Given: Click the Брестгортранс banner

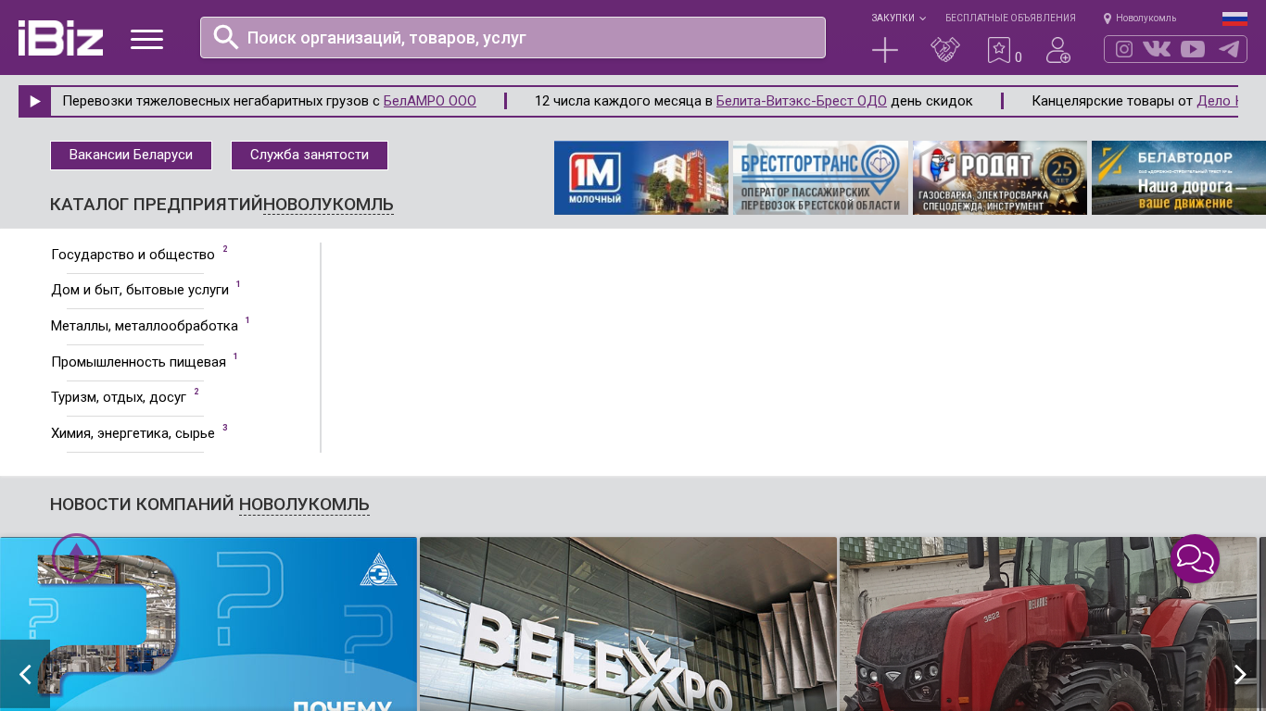Looking at the screenshot, I should click(x=821, y=178).
